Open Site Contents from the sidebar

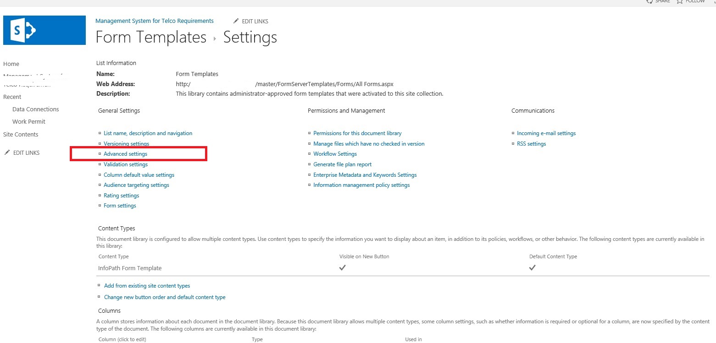(21, 134)
